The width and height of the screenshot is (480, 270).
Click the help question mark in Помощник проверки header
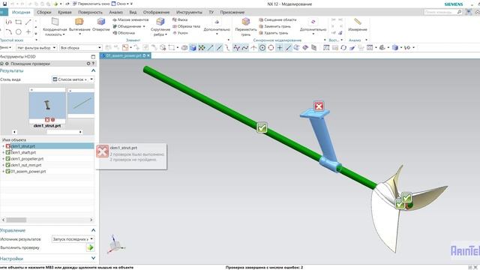click(93, 64)
